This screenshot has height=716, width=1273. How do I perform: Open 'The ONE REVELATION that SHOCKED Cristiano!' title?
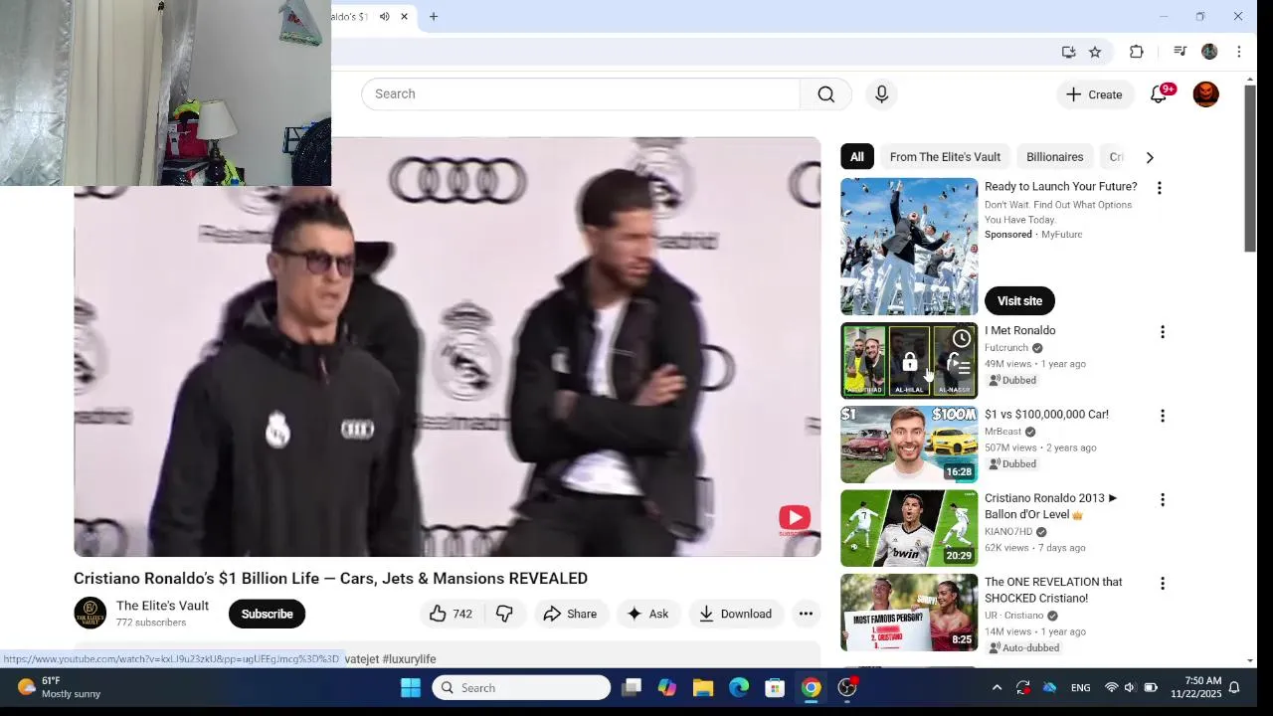[x=1053, y=590]
